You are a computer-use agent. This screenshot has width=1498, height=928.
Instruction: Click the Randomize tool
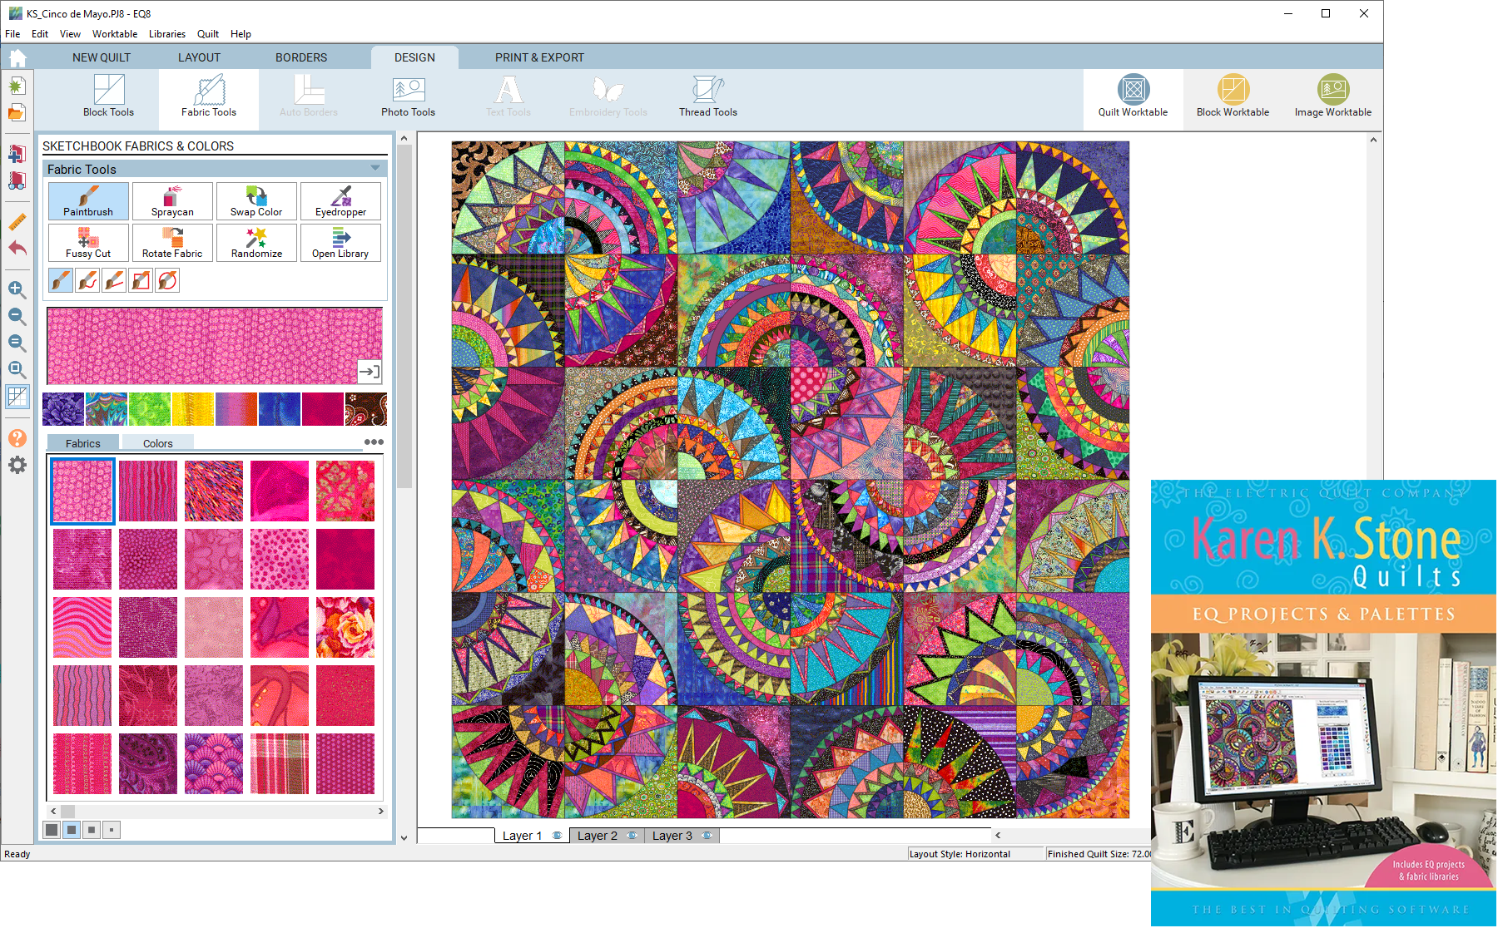[256, 243]
